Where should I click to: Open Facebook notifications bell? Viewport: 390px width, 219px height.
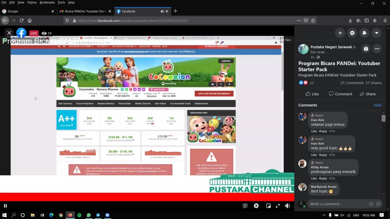pyautogui.click(x=364, y=33)
